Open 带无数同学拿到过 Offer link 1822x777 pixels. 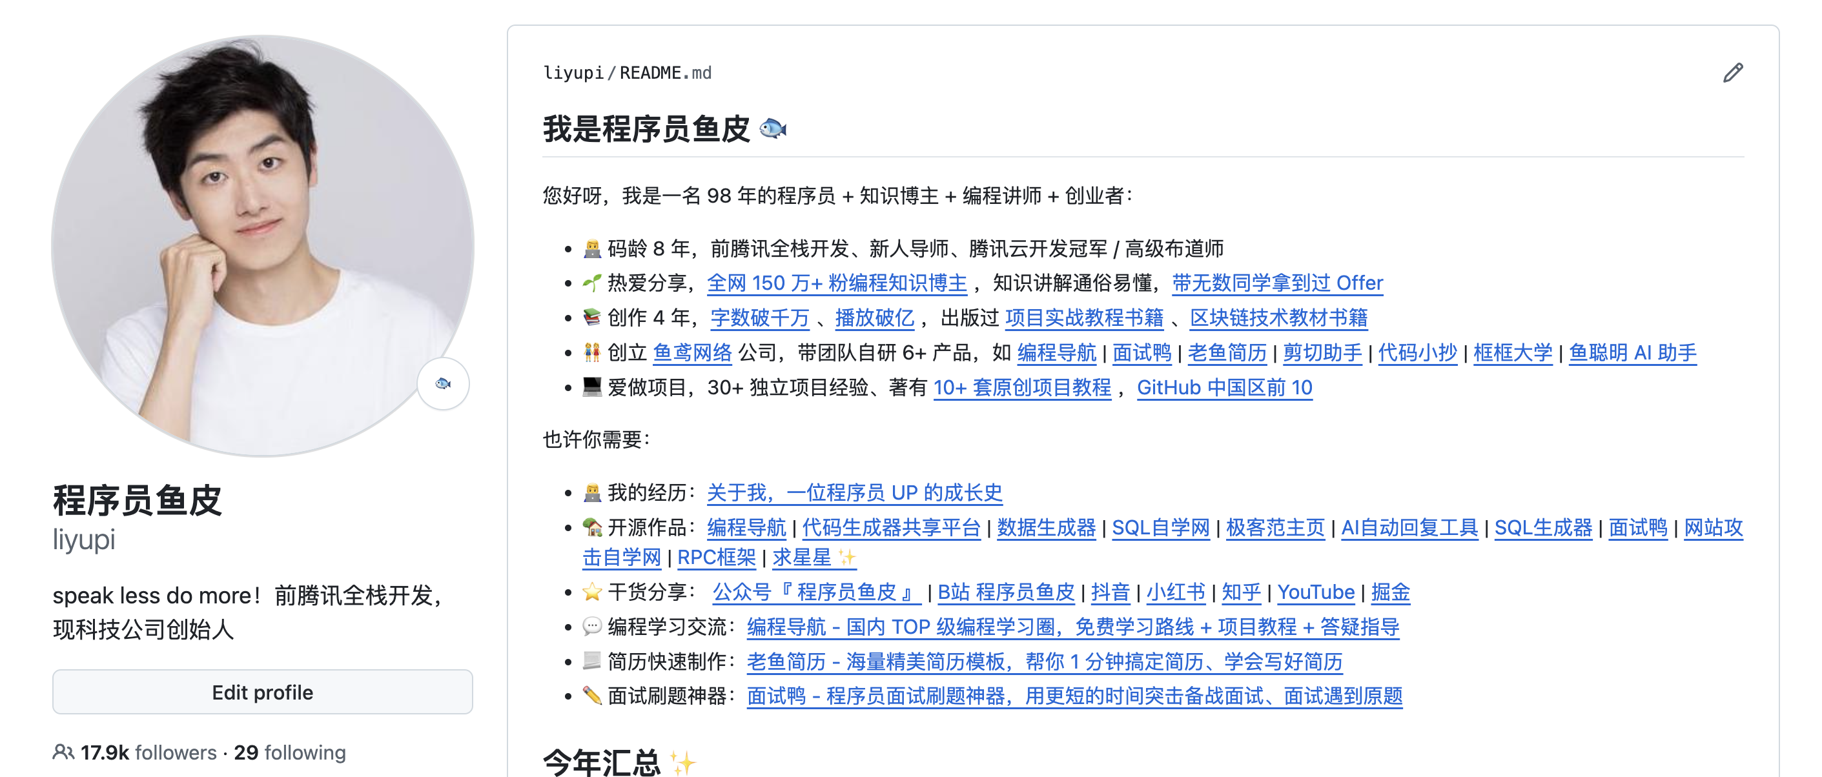click(1277, 283)
